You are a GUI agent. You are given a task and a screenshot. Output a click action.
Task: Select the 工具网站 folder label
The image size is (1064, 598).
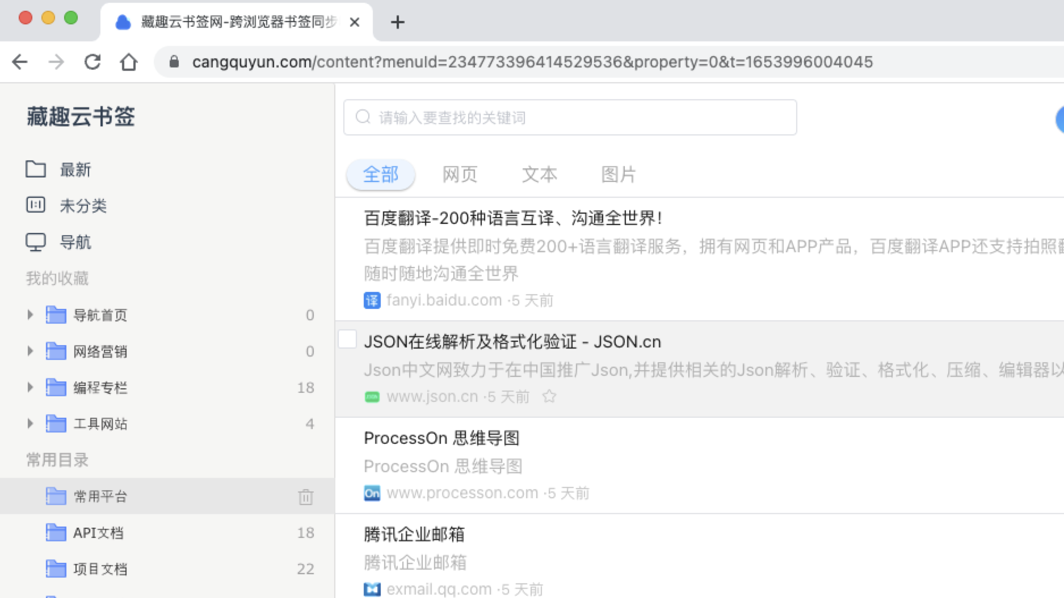(x=100, y=424)
